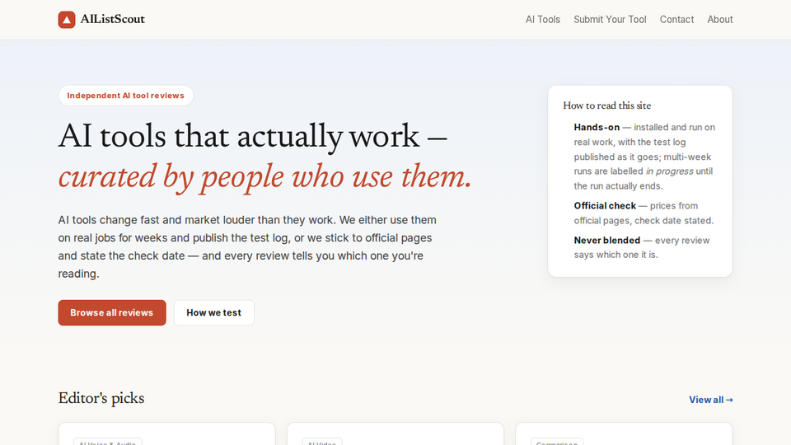Open the AIListScout home wordmark
The width and height of the screenshot is (791, 445).
pos(113,19)
